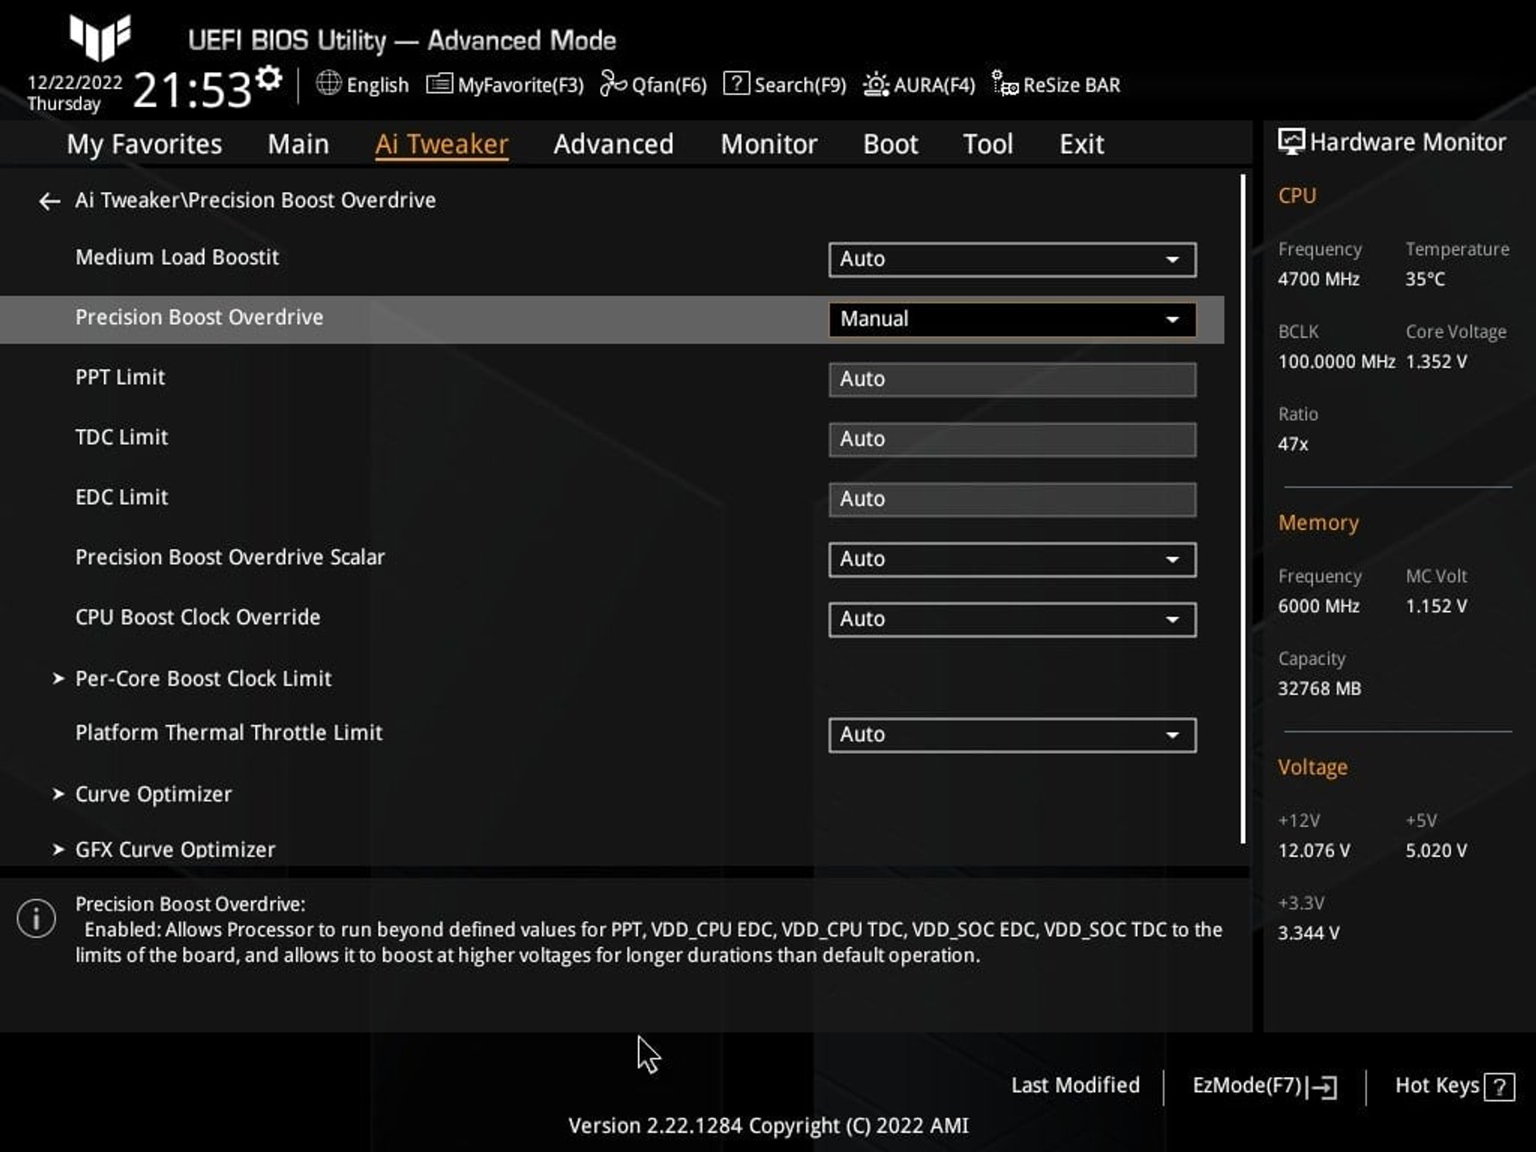This screenshot has width=1536, height=1152.
Task: Click the TDC Limit label
Action: pyautogui.click(x=122, y=438)
